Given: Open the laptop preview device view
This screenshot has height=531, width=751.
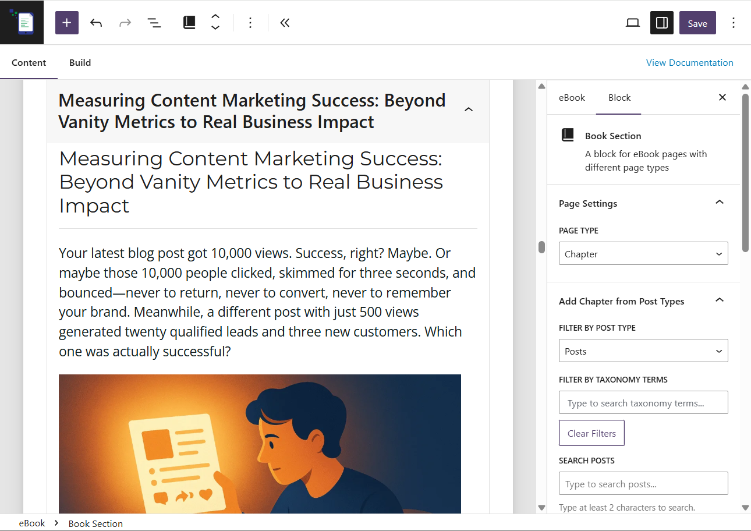Looking at the screenshot, I should pos(632,23).
